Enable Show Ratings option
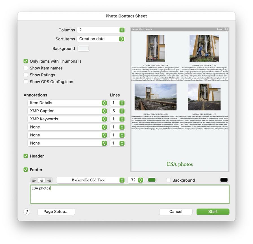Screen dimensions: 253x244 26,75
